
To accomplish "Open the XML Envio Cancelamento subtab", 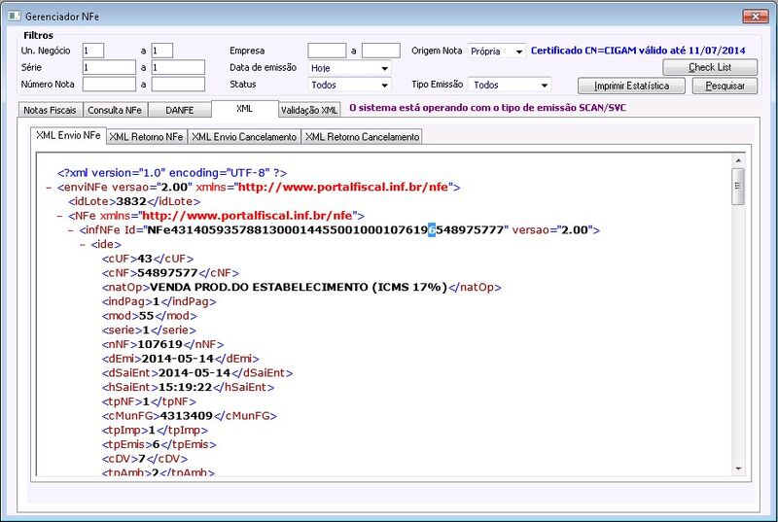I will point(244,137).
